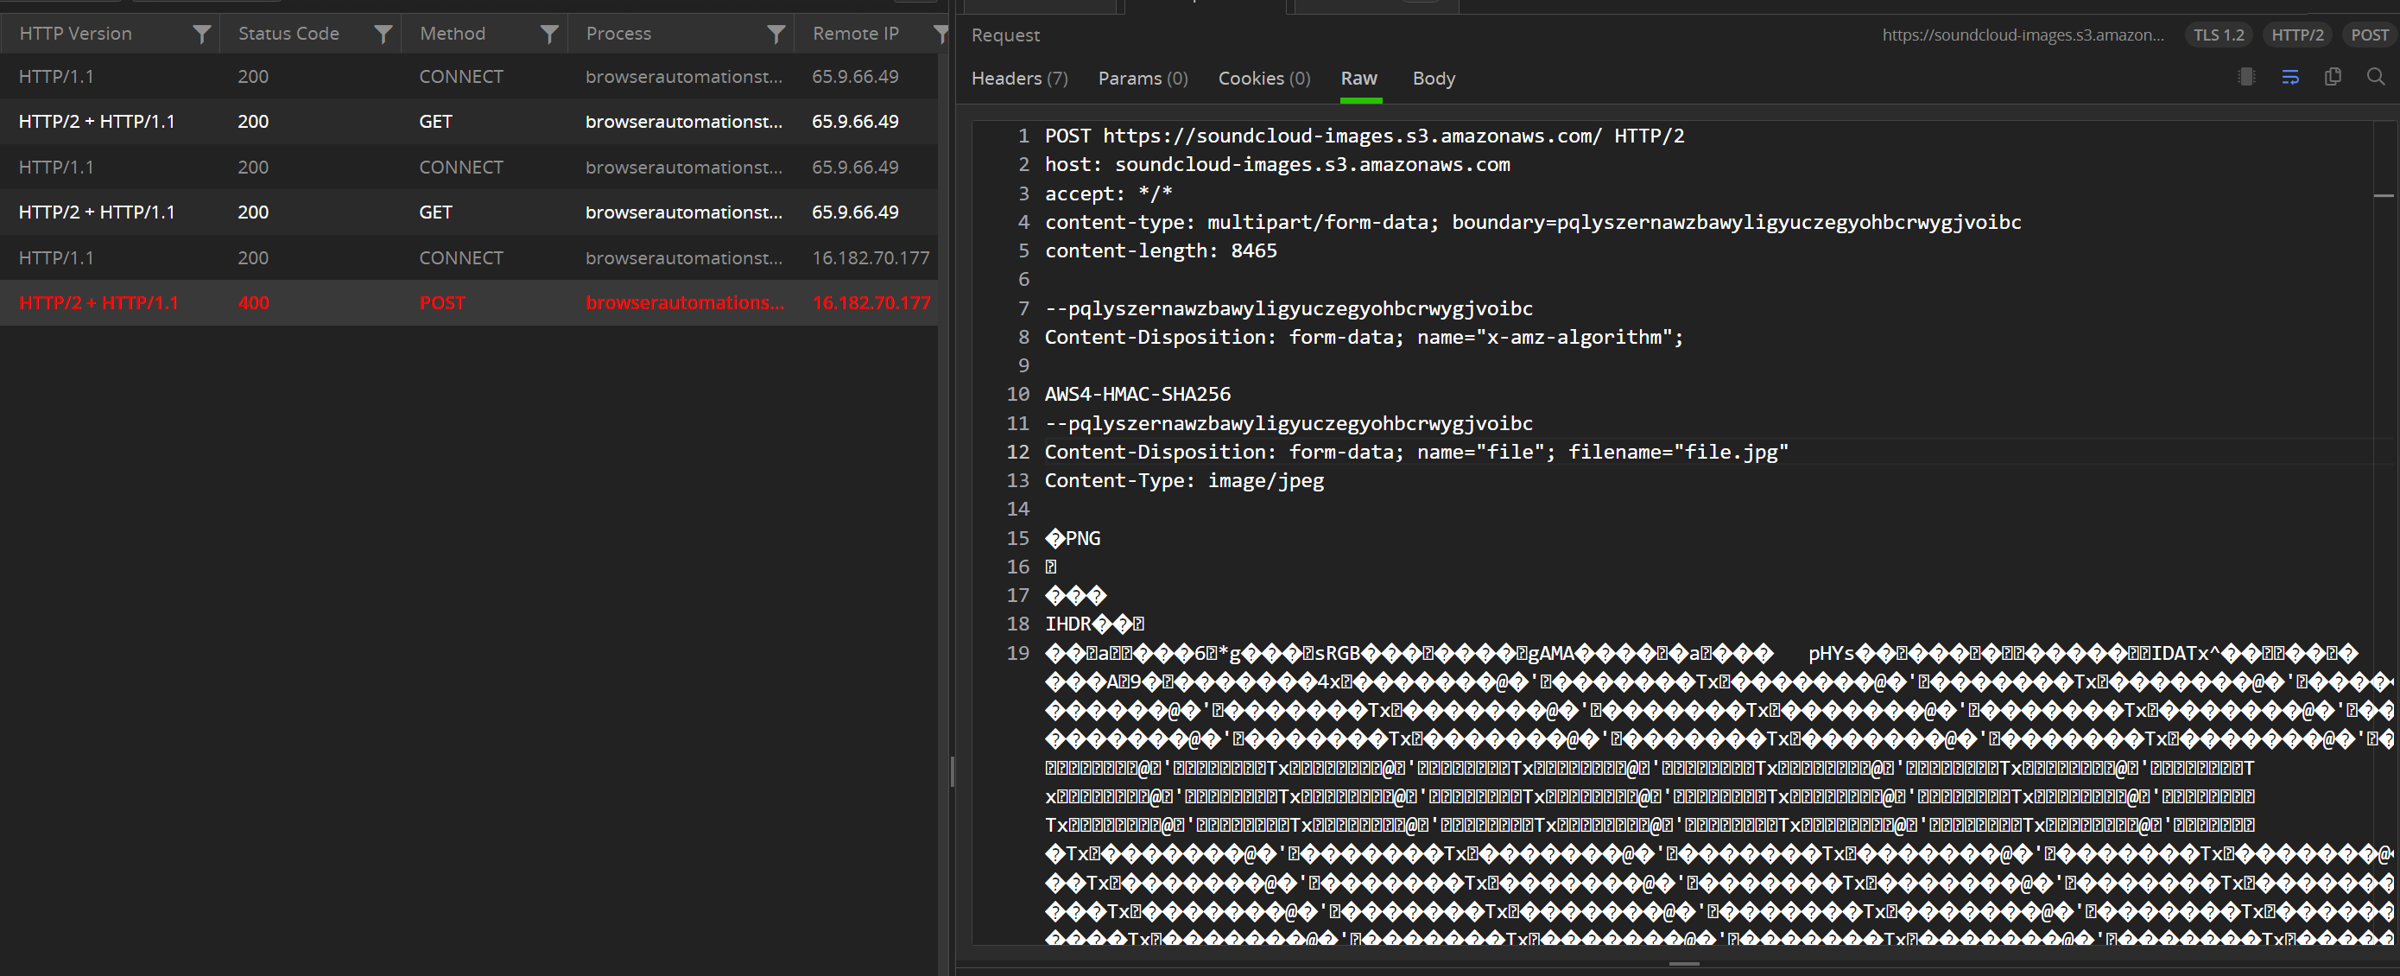Open the Remote IP column filter
2400x976 pixels.
click(940, 35)
